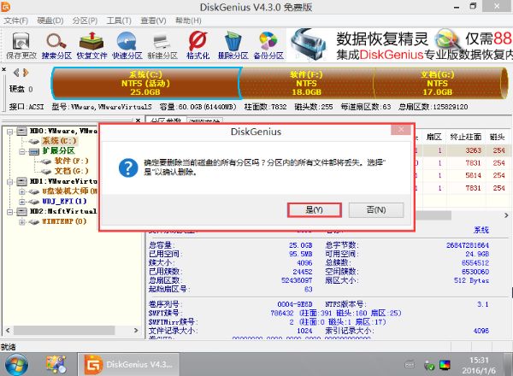This screenshot has width=513, height=376.
Task: Open the 查看(V) menu
Action: pos(153,21)
